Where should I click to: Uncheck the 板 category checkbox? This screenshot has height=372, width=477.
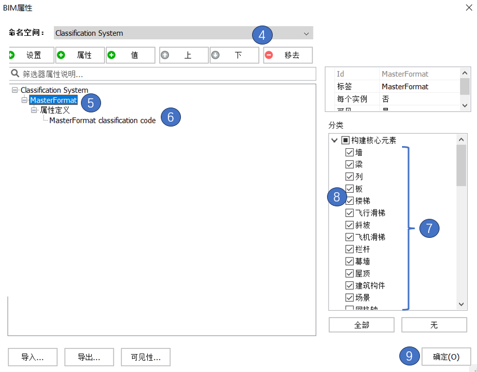(349, 188)
